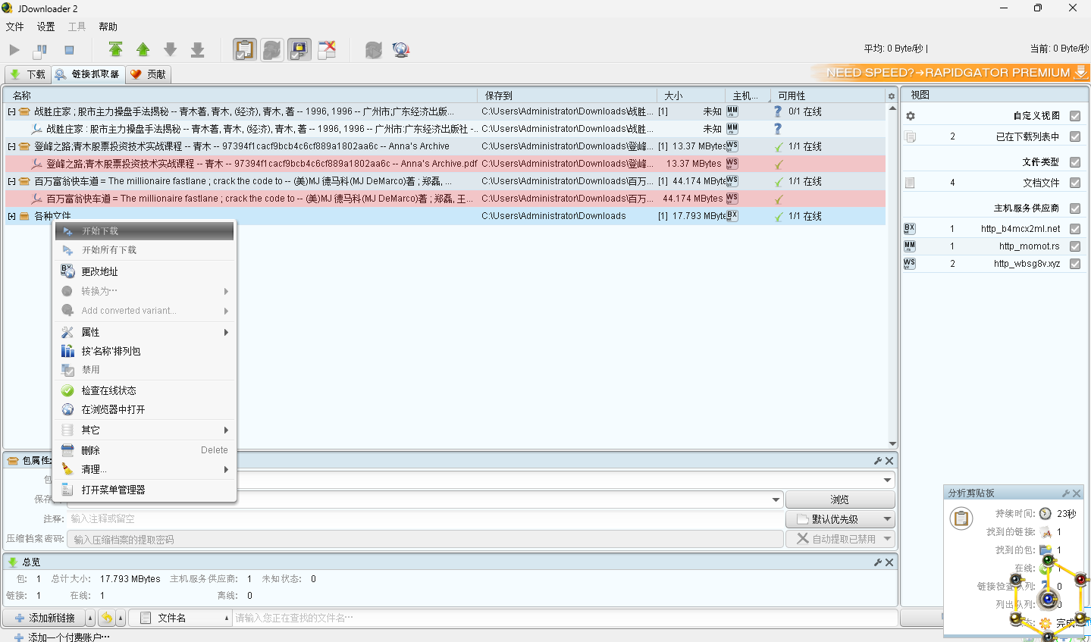Click the clipboard observer toolbar icon
Screen dimensions: 1091x642
pyautogui.click(x=244, y=49)
